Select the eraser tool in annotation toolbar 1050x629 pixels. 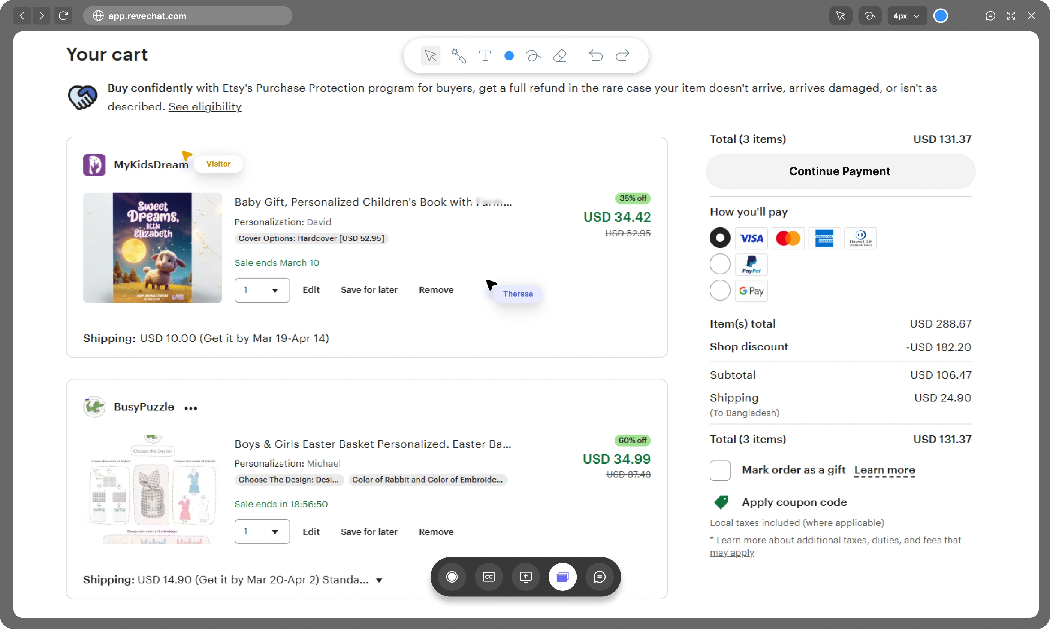559,56
